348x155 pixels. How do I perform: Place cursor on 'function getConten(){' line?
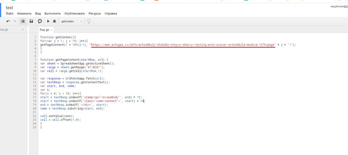point(58,37)
